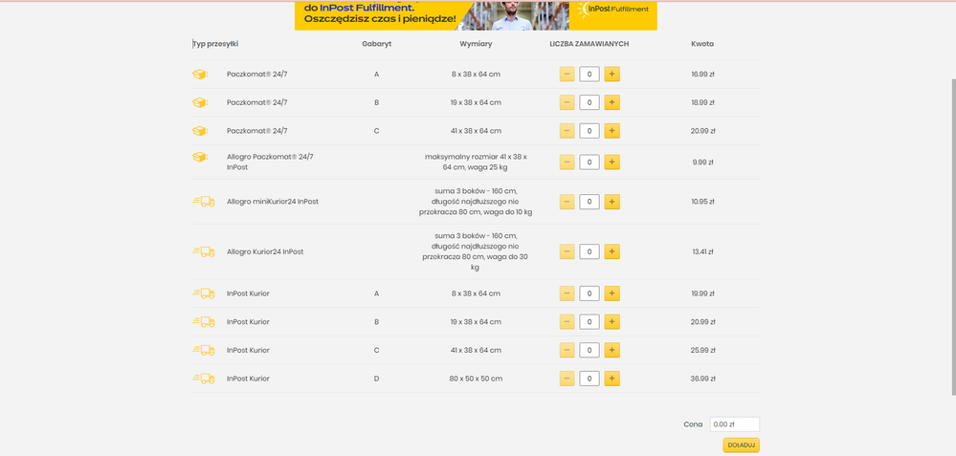956x456 pixels.
Task: Increase quantity for Paczkomat 24/7 gabaryt A
Action: 612,75
